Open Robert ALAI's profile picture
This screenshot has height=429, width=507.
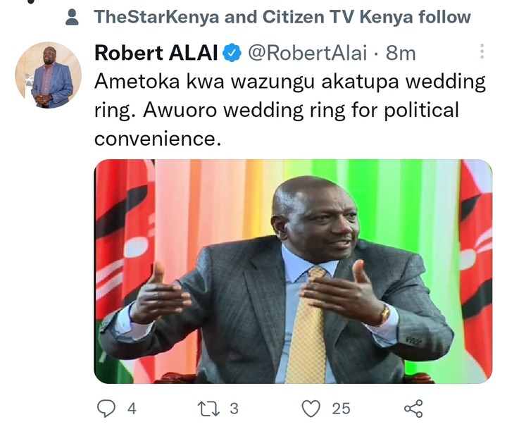pos(48,75)
